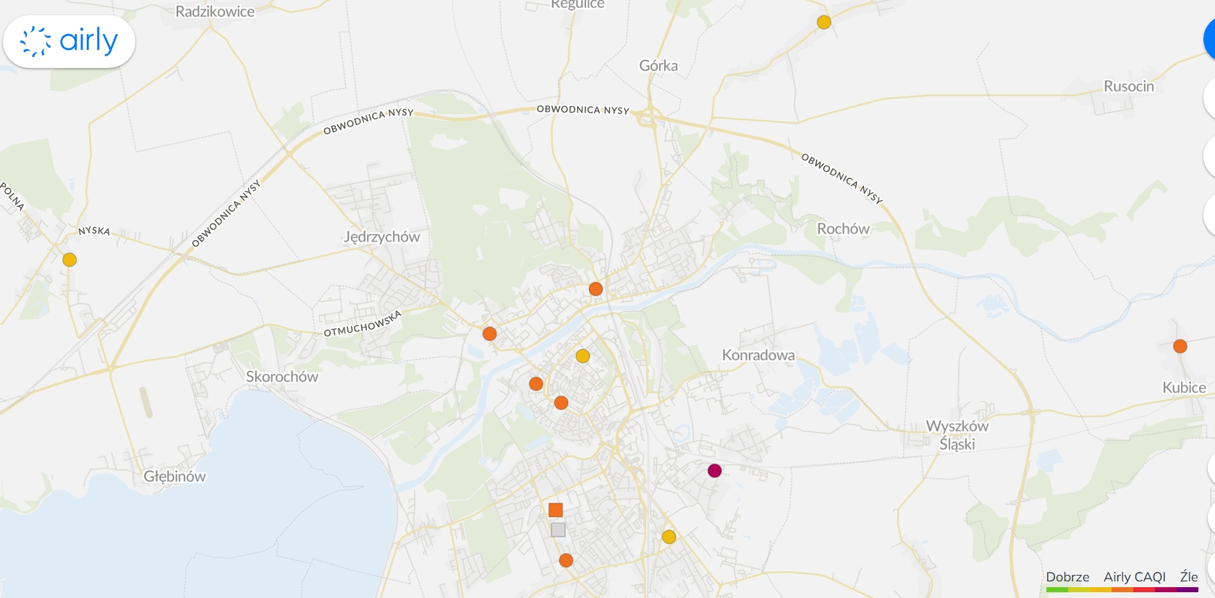Click the orange sensor near Otmuchowska street
This screenshot has height=598, width=1215.
point(490,333)
